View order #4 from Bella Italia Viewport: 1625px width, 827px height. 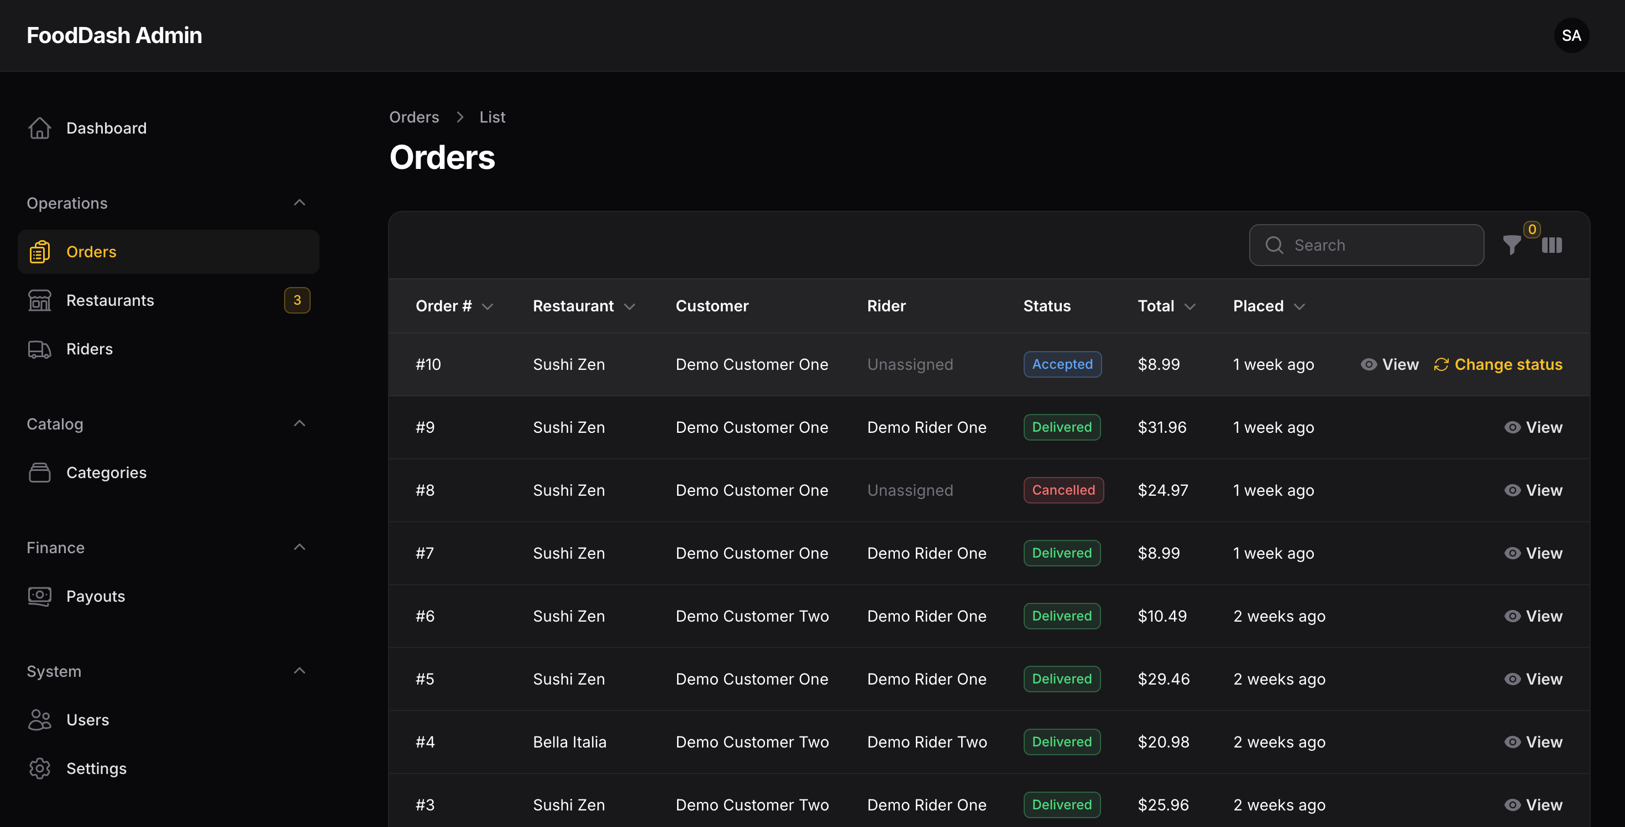pyautogui.click(x=1533, y=742)
